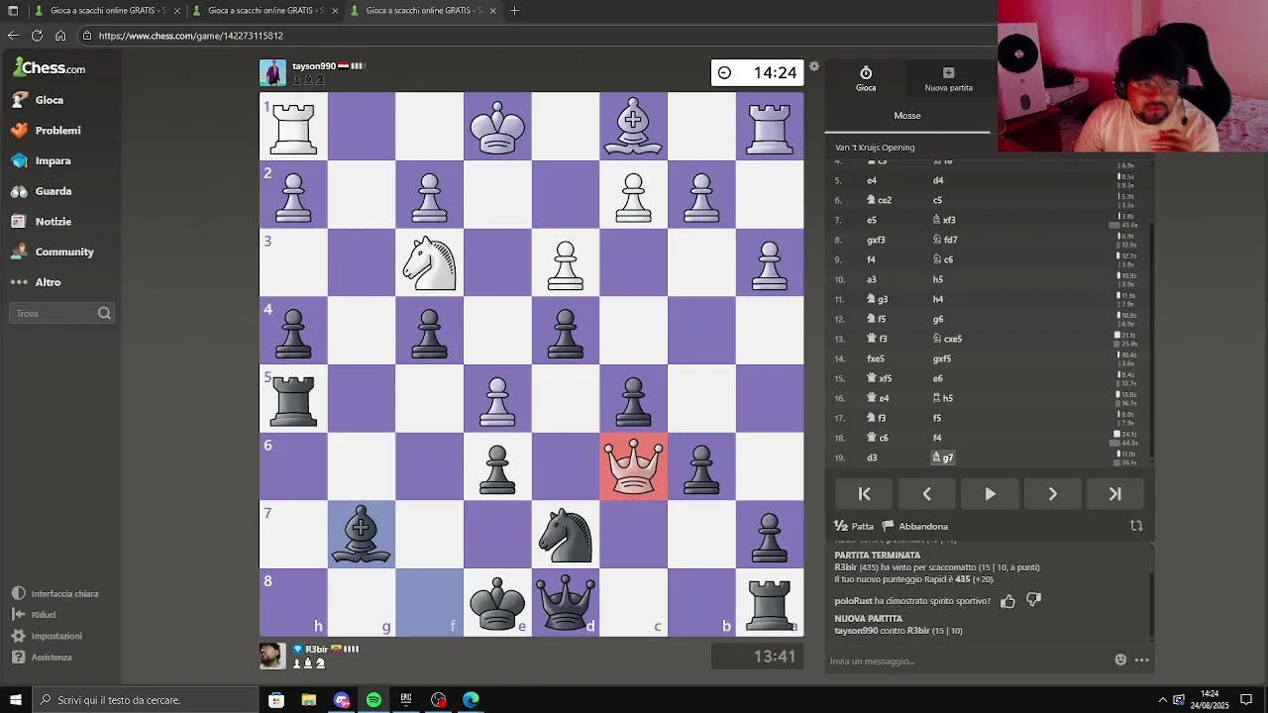Image resolution: width=1268 pixels, height=713 pixels.
Task: Go back in the browser
Action: click(x=13, y=35)
